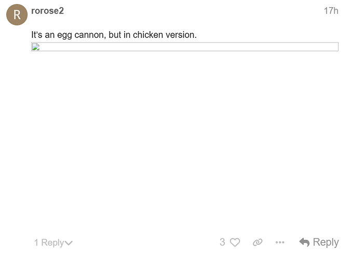Click the word "version" in the post

(x=181, y=35)
